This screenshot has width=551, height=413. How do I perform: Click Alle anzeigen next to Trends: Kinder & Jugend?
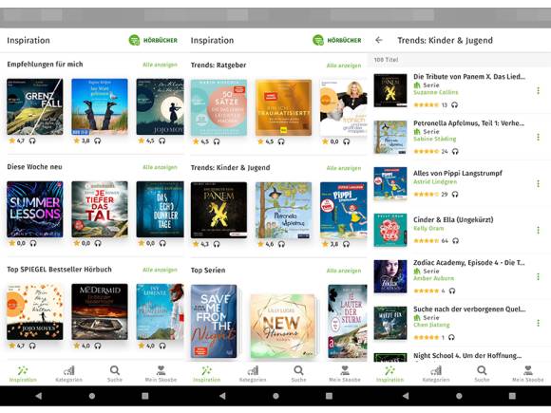pos(344,168)
